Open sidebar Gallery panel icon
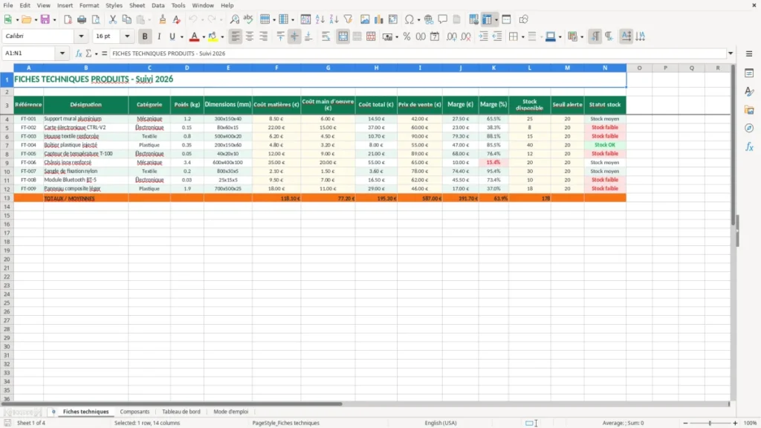The image size is (761, 428). click(749, 110)
